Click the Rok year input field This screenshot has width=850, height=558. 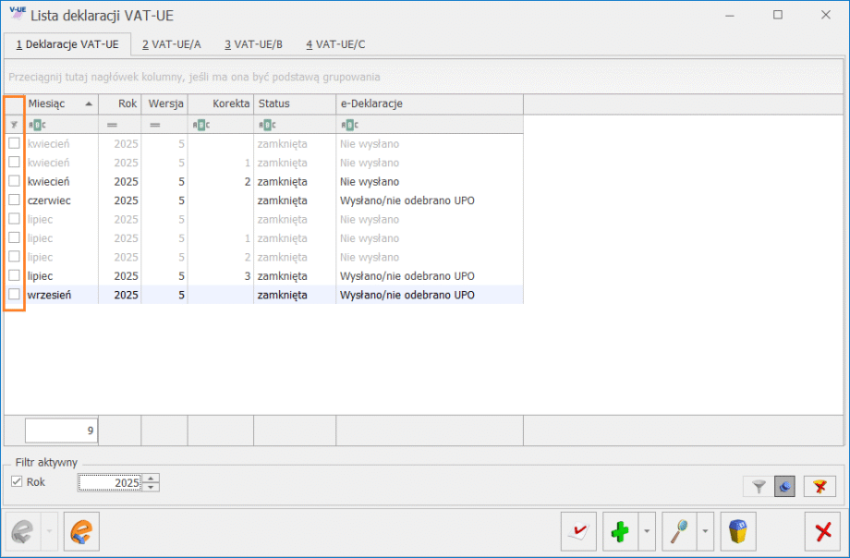(109, 482)
